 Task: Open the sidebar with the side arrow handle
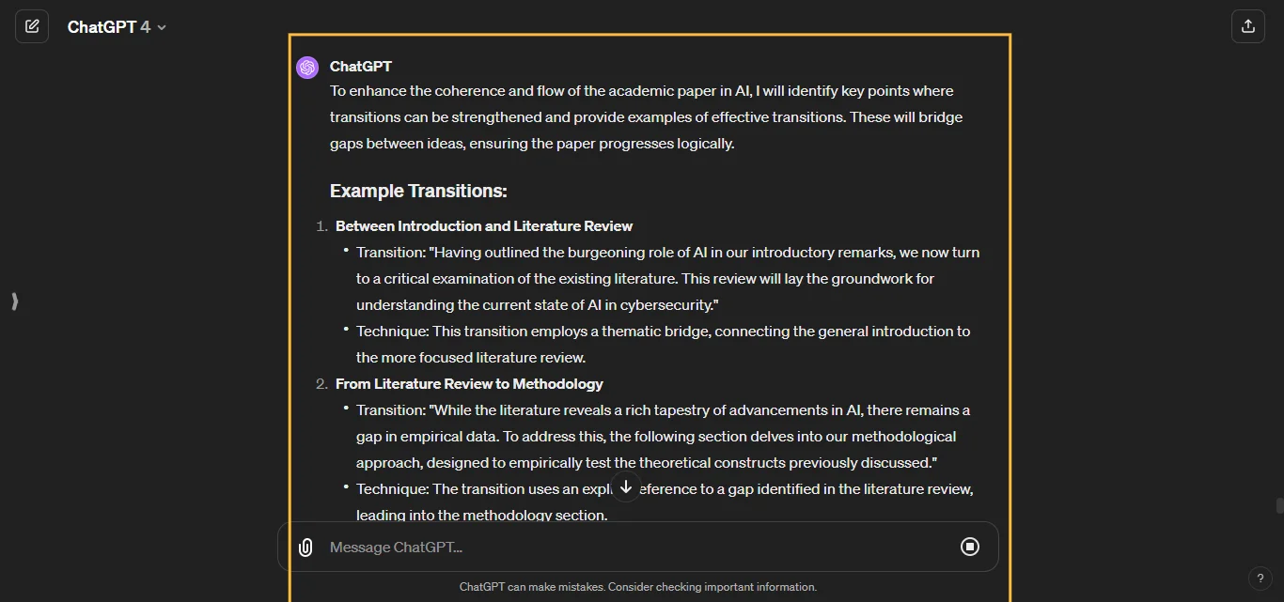(14, 301)
